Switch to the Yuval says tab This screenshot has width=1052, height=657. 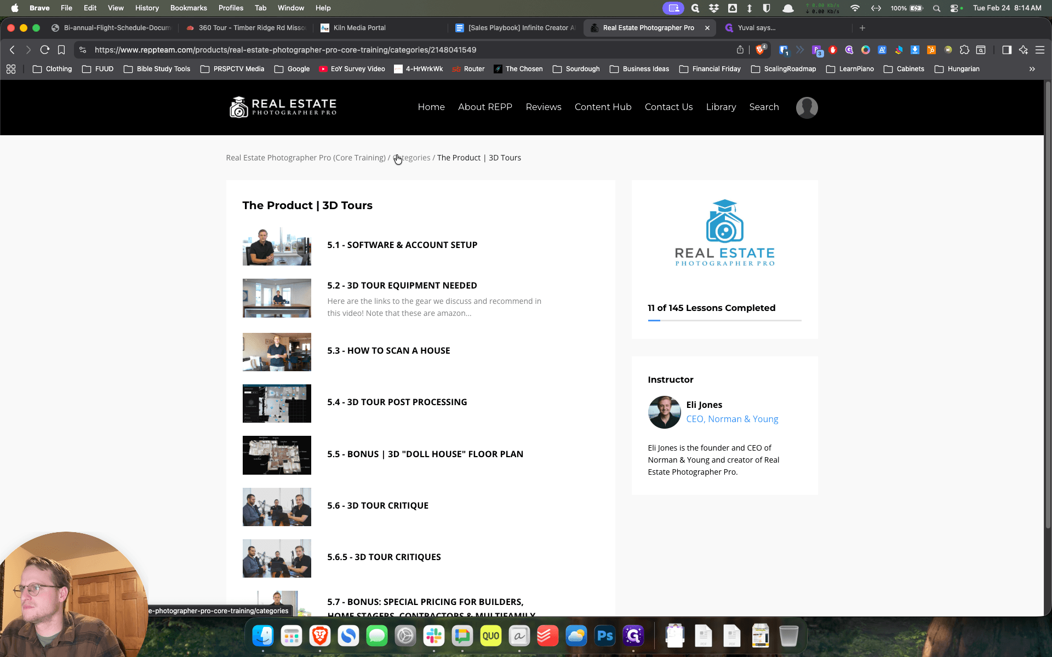point(785,28)
